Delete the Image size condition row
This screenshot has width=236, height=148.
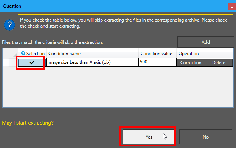tap(219, 63)
